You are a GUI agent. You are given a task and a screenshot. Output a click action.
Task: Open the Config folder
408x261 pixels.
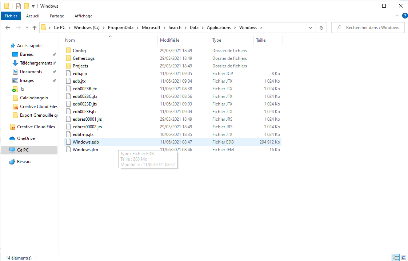tap(79, 51)
